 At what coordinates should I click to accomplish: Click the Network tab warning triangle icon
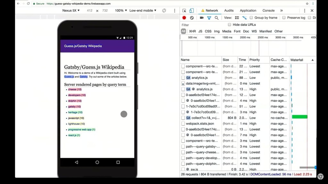tap(203, 11)
